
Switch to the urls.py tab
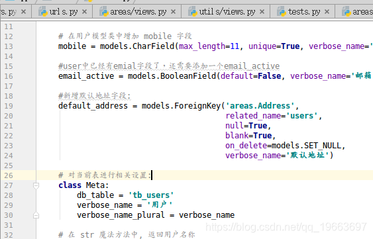coord(62,12)
